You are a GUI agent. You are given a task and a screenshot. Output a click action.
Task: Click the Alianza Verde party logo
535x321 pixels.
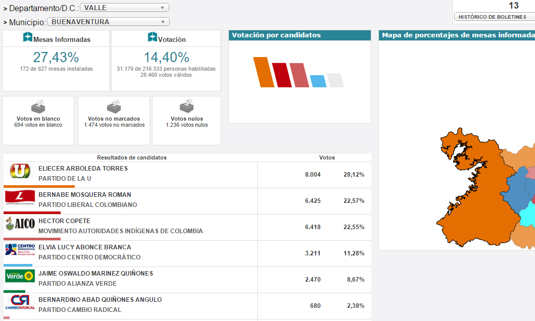coord(20,277)
